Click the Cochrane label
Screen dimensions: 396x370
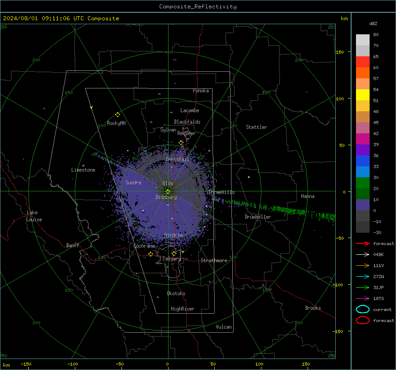coord(144,246)
